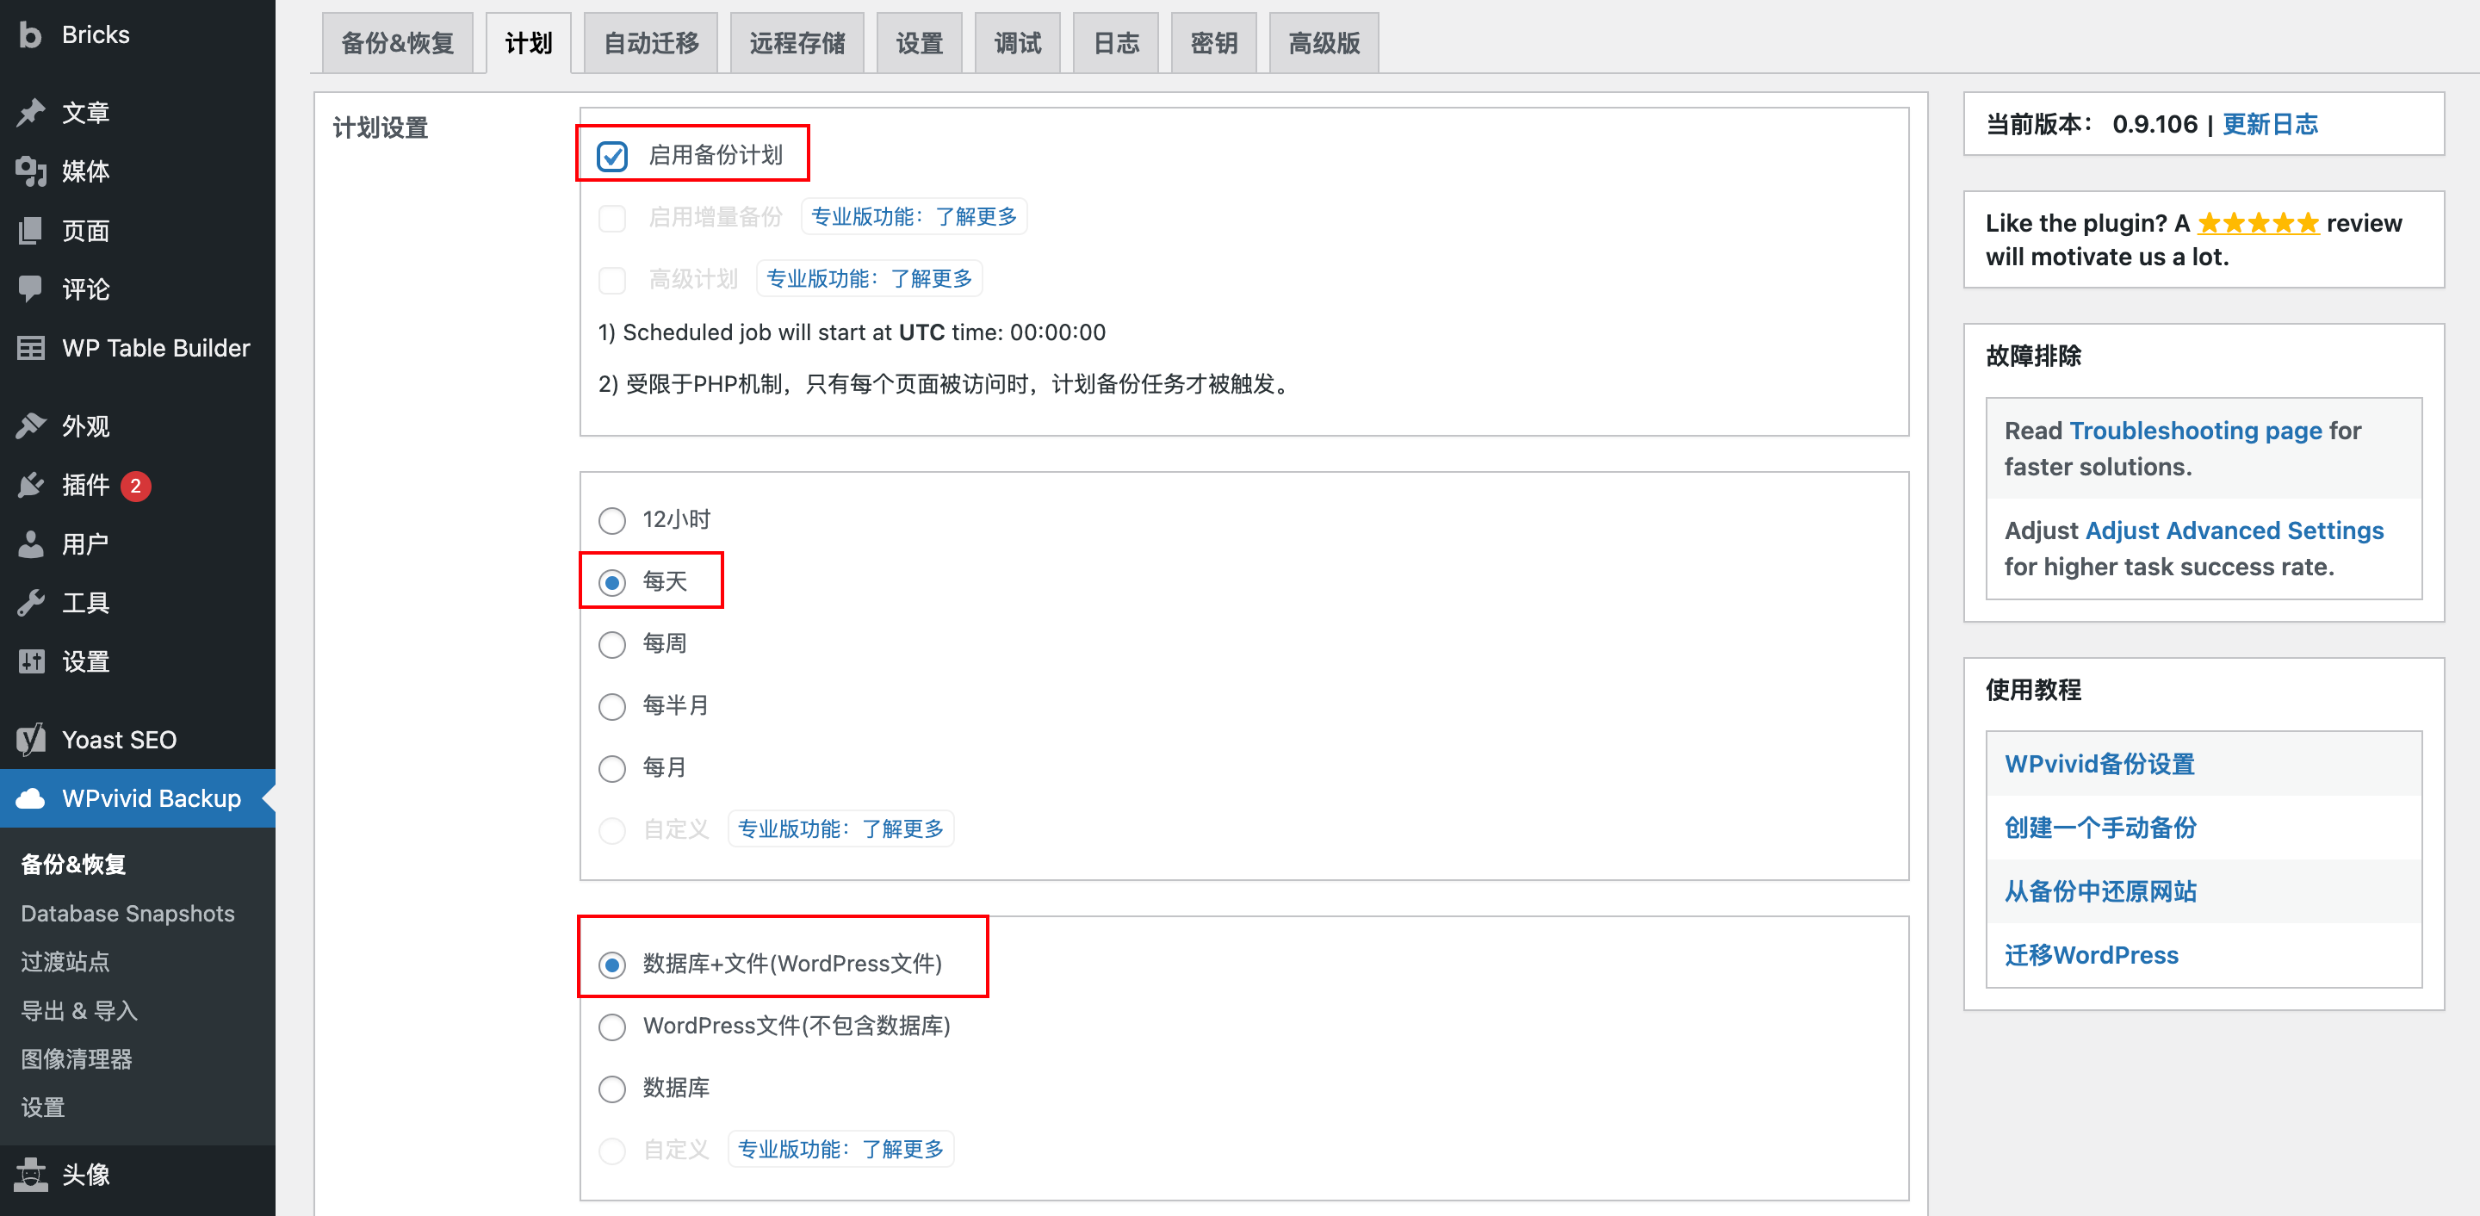Click the avatar icon beside 头像

[31, 1174]
